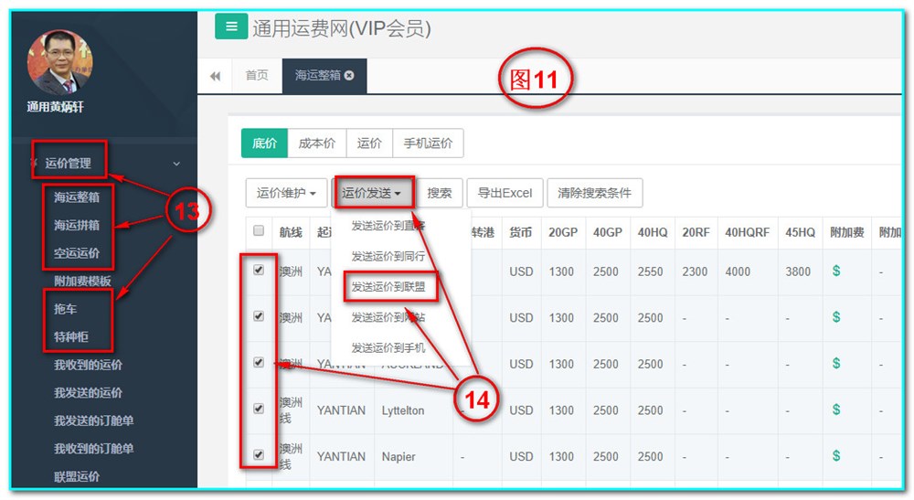Click the 40HQRF column header
This screenshot has height=500, width=914.
pyautogui.click(x=748, y=232)
